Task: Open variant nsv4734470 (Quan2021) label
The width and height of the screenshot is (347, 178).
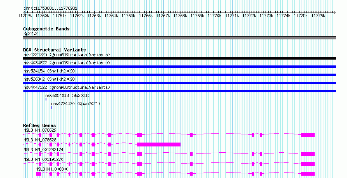Action: click(76, 104)
